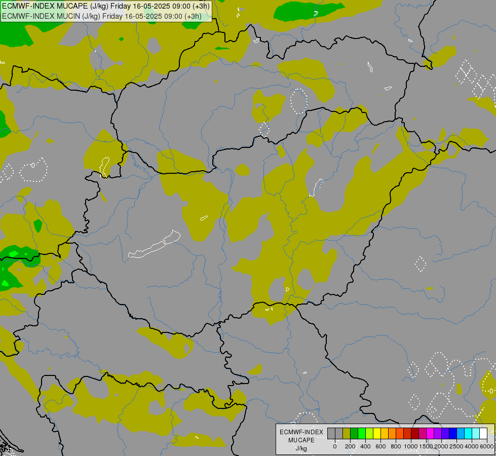The height and width of the screenshot is (456, 496).
Task: Pick the yellow-green lime legend swatch
Action: (369, 433)
